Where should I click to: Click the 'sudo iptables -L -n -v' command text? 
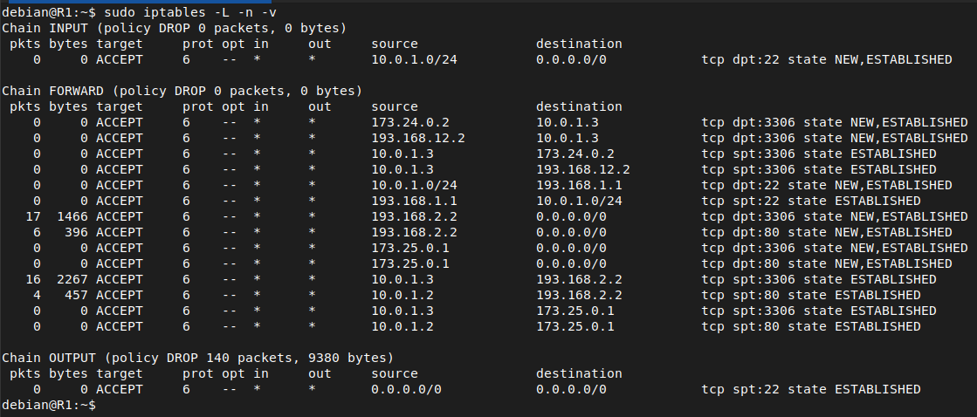(x=190, y=12)
